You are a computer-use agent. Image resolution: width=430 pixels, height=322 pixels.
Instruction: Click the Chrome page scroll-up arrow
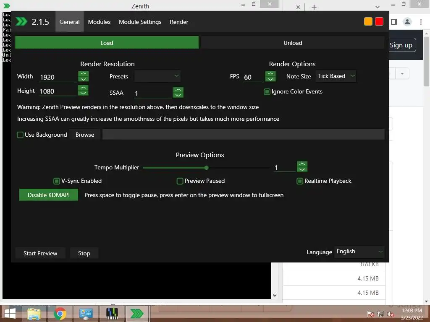coord(426,33)
